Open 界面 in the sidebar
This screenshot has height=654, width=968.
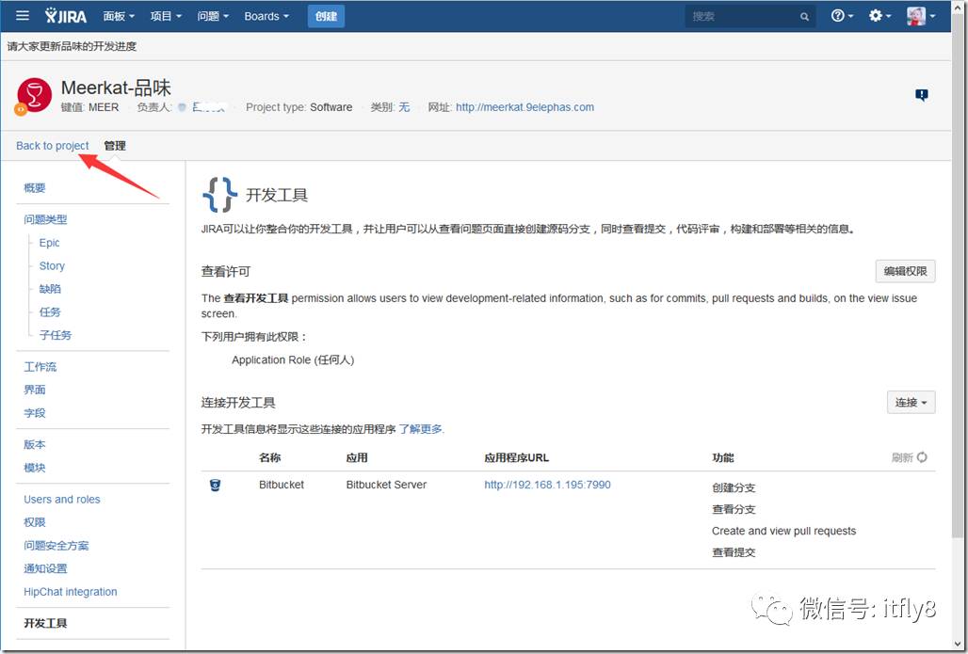35,390
